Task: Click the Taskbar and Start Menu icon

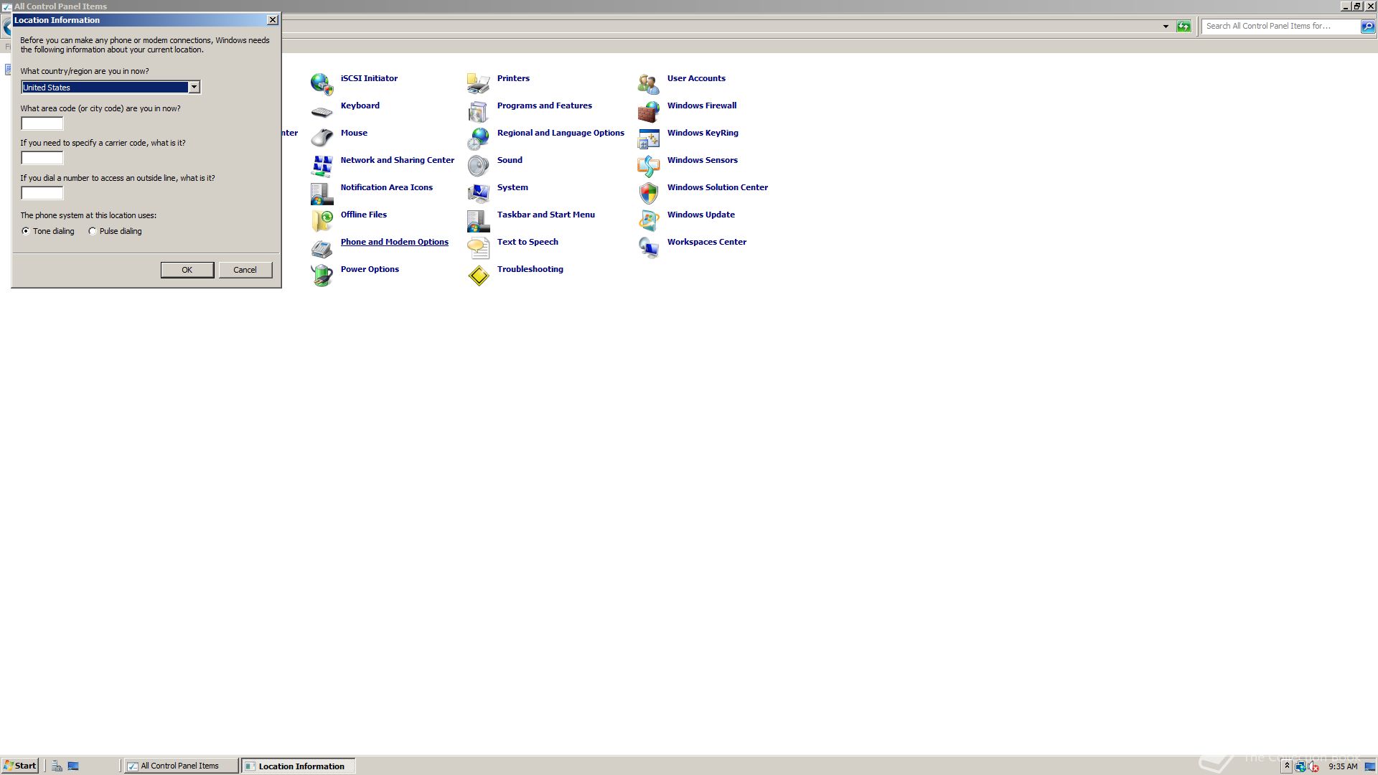Action: [478, 220]
